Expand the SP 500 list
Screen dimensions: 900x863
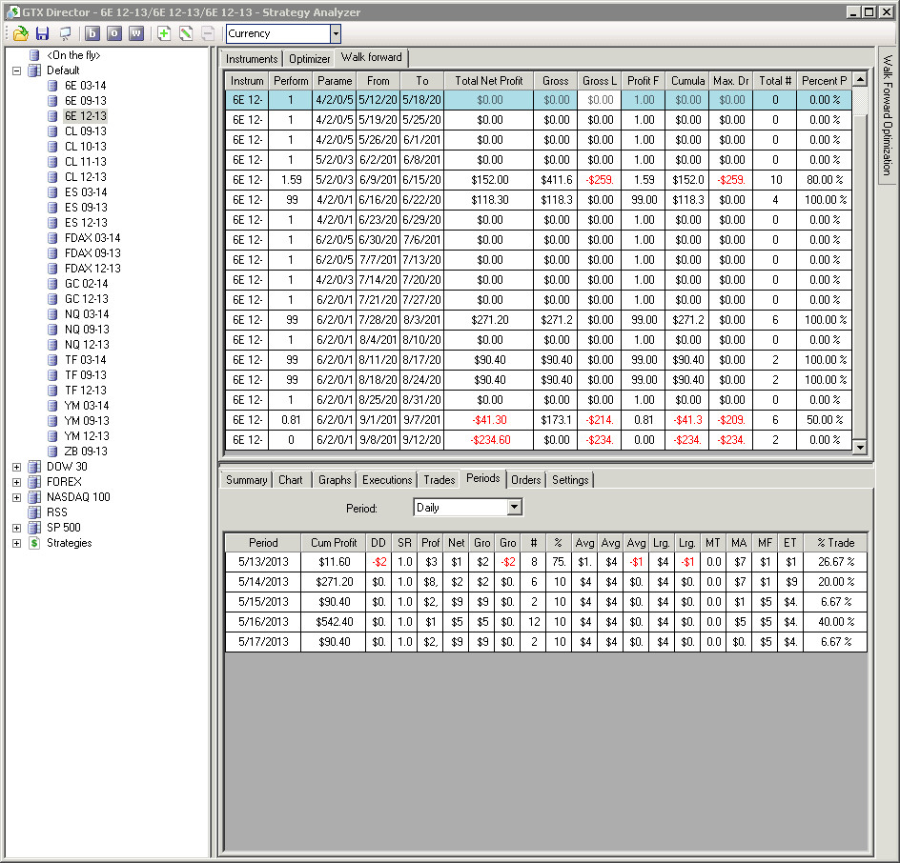point(16,528)
